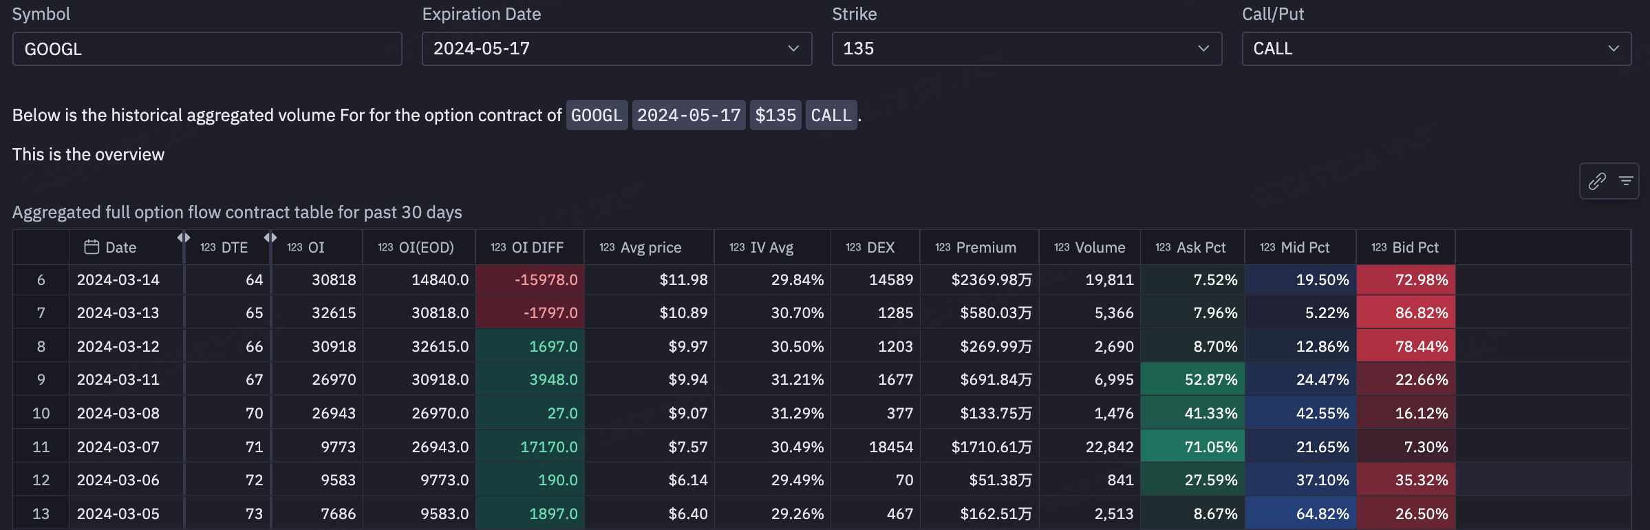Click Volume cell 22,842
Screen dimensions: 1650x530
[1090, 447]
